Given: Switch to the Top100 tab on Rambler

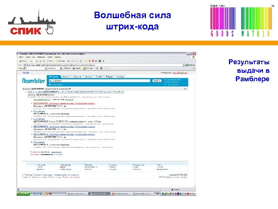Looking at the screenshot, I should point(99,77).
